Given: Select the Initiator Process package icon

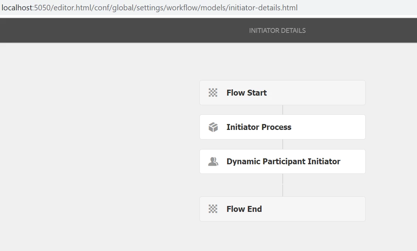Looking at the screenshot, I should (213, 127).
